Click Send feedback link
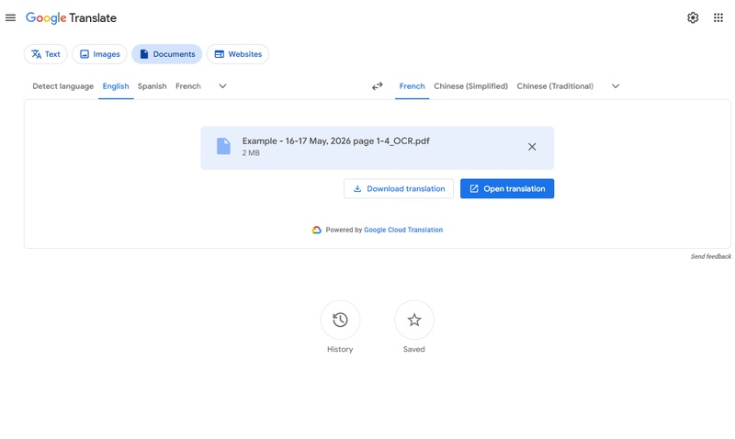Screen dimensions: 735x439 pyautogui.click(x=710, y=257)
